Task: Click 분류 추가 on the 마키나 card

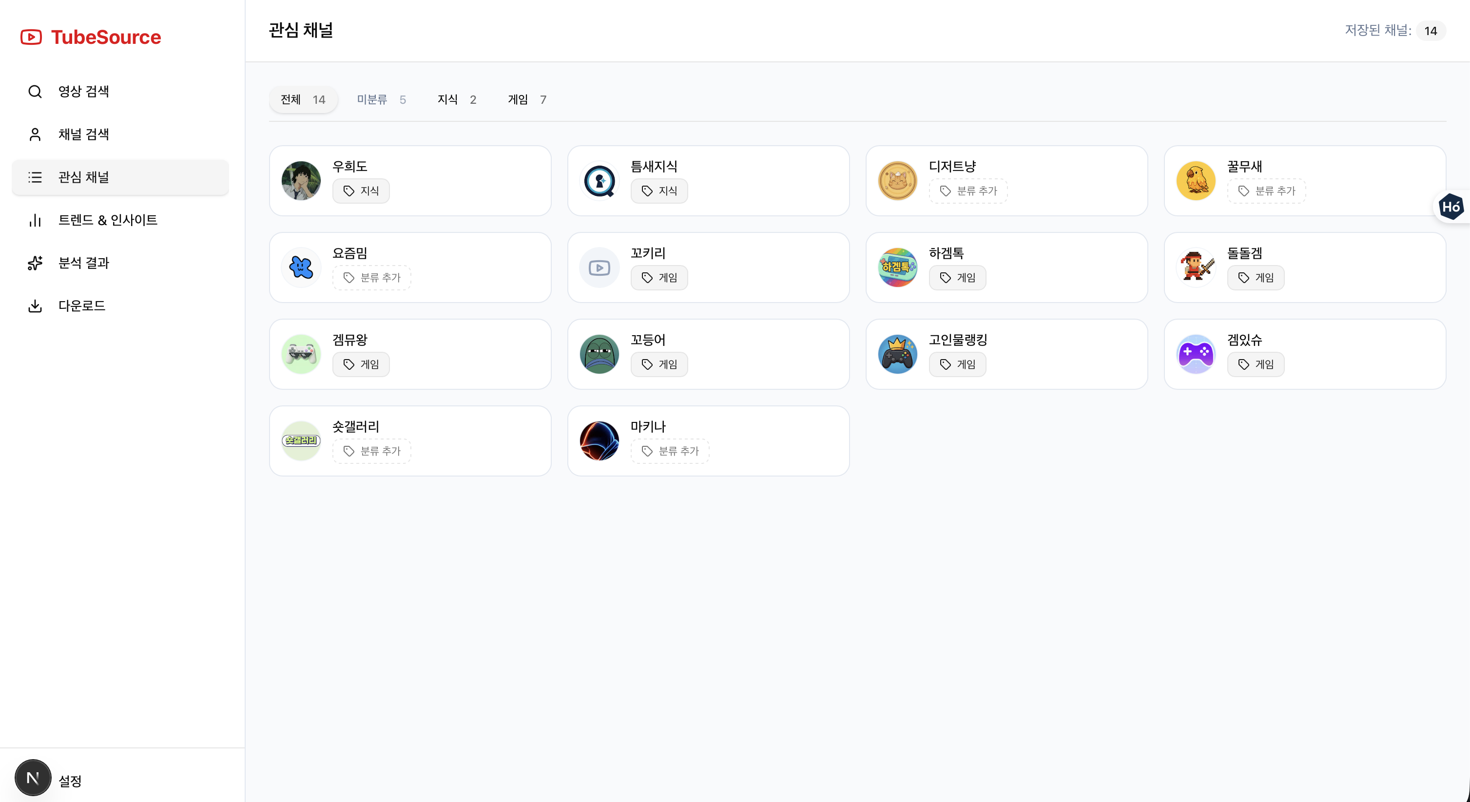Action: tap(670, 451)
